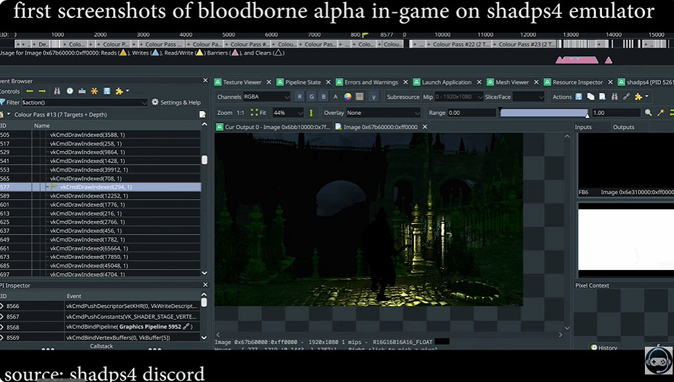The width and height of the screenshot is (674, 382).
Task: Open the Mesh Viewer tab
Action: pos(512,82)
